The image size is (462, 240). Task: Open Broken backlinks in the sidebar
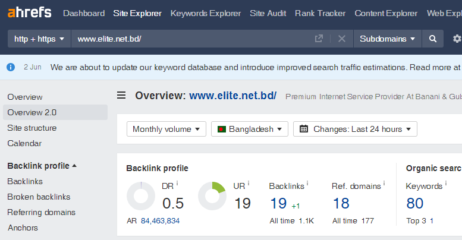(x=39, y=197)
